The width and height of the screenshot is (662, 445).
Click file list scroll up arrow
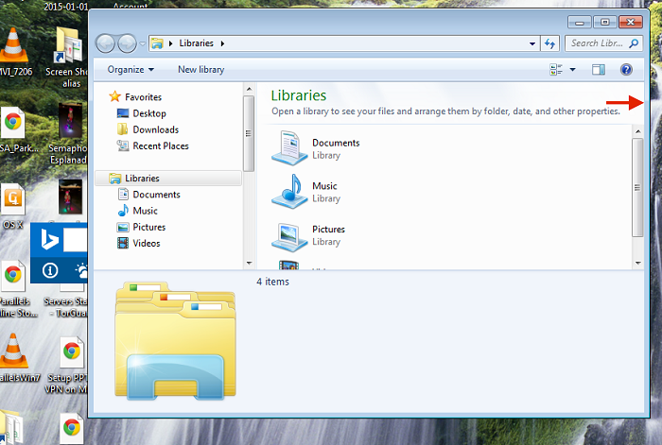coord(638,131)
